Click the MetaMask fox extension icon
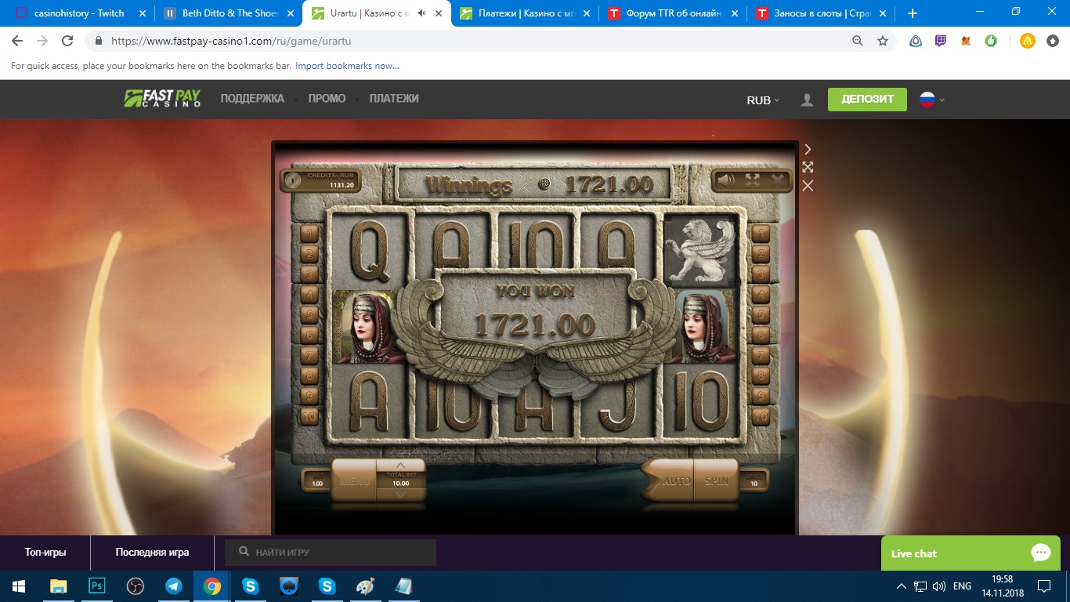Image resolution: width=1070 pixels, height=602 pixels. (x=966, y=41)
